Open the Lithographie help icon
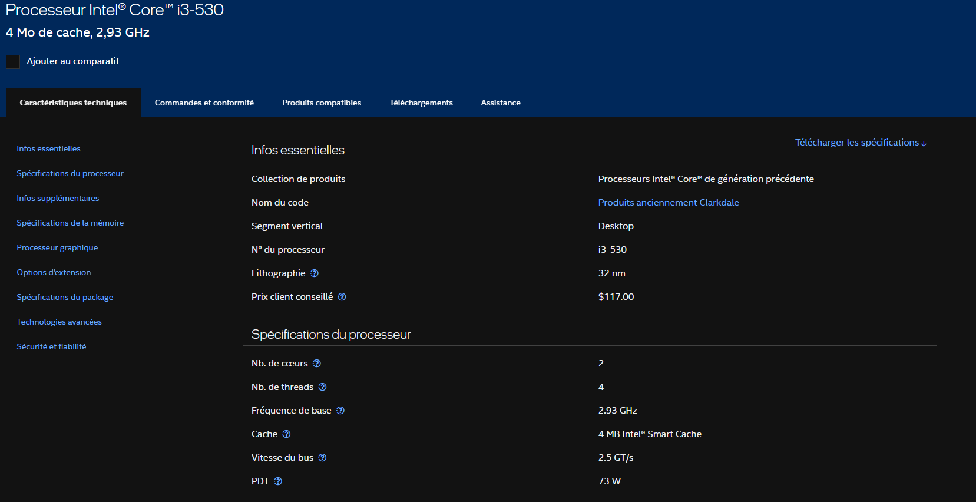976x502 pixels. (315, 273)
